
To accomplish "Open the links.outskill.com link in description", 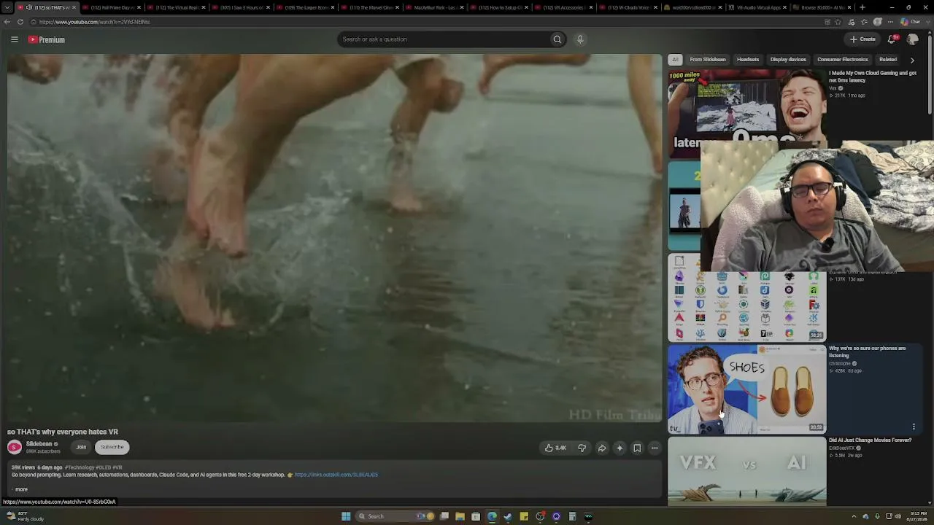I will click(x=336, y=475).
